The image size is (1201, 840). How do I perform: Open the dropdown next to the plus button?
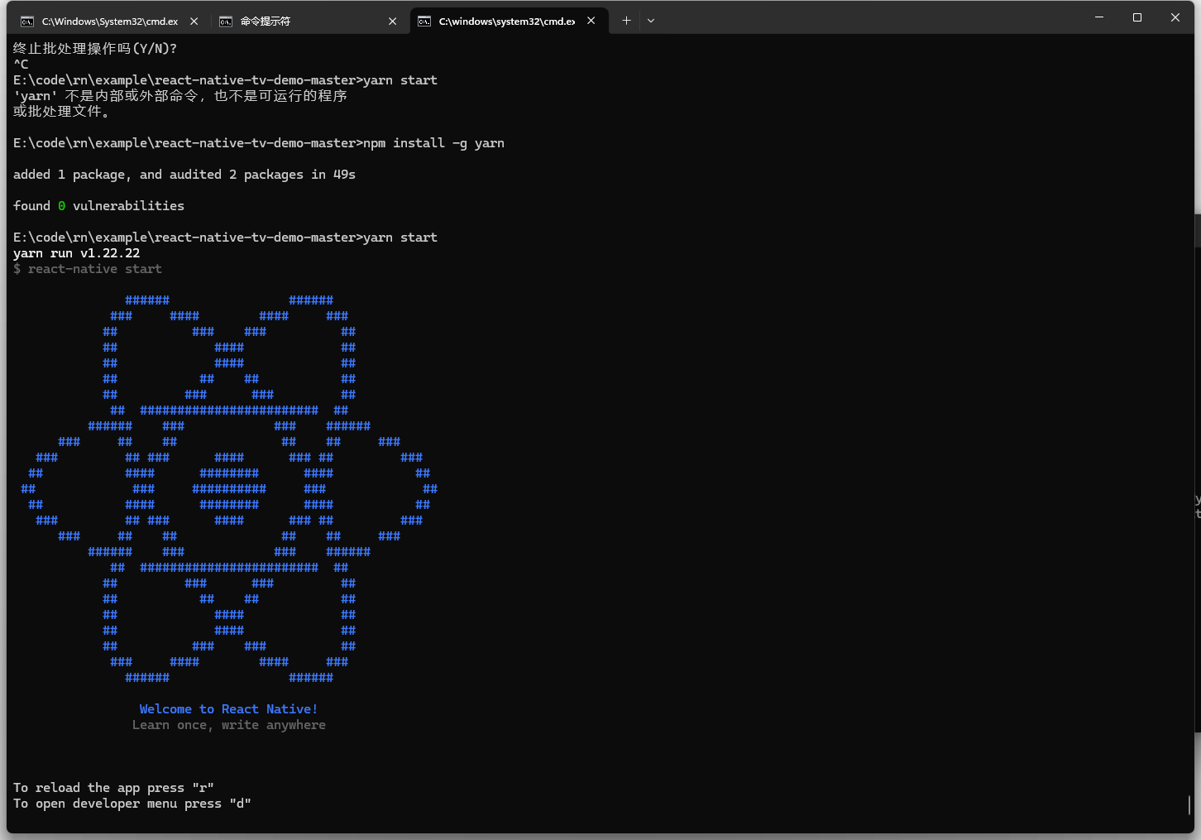click(651, 20)
